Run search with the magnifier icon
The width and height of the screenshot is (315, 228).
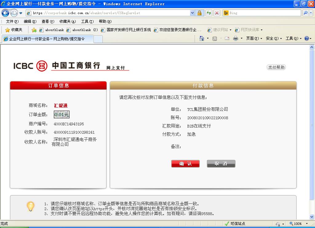click(x=305, y=13)
